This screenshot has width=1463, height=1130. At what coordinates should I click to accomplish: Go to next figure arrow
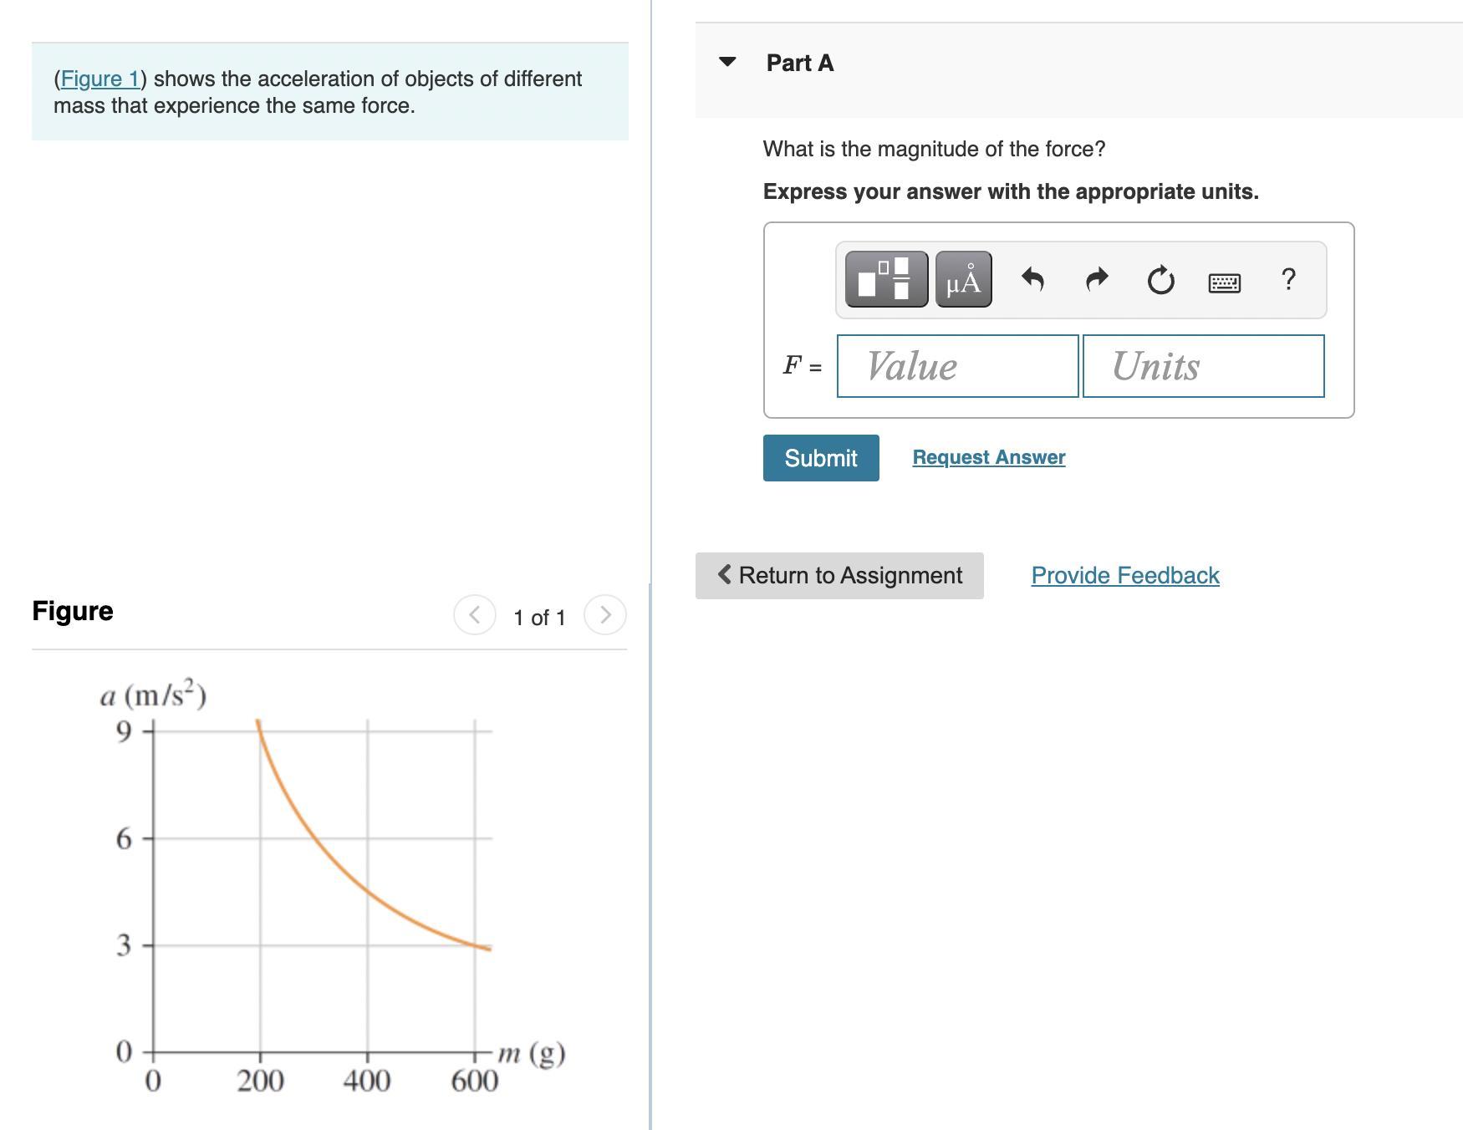pos(605,615)
